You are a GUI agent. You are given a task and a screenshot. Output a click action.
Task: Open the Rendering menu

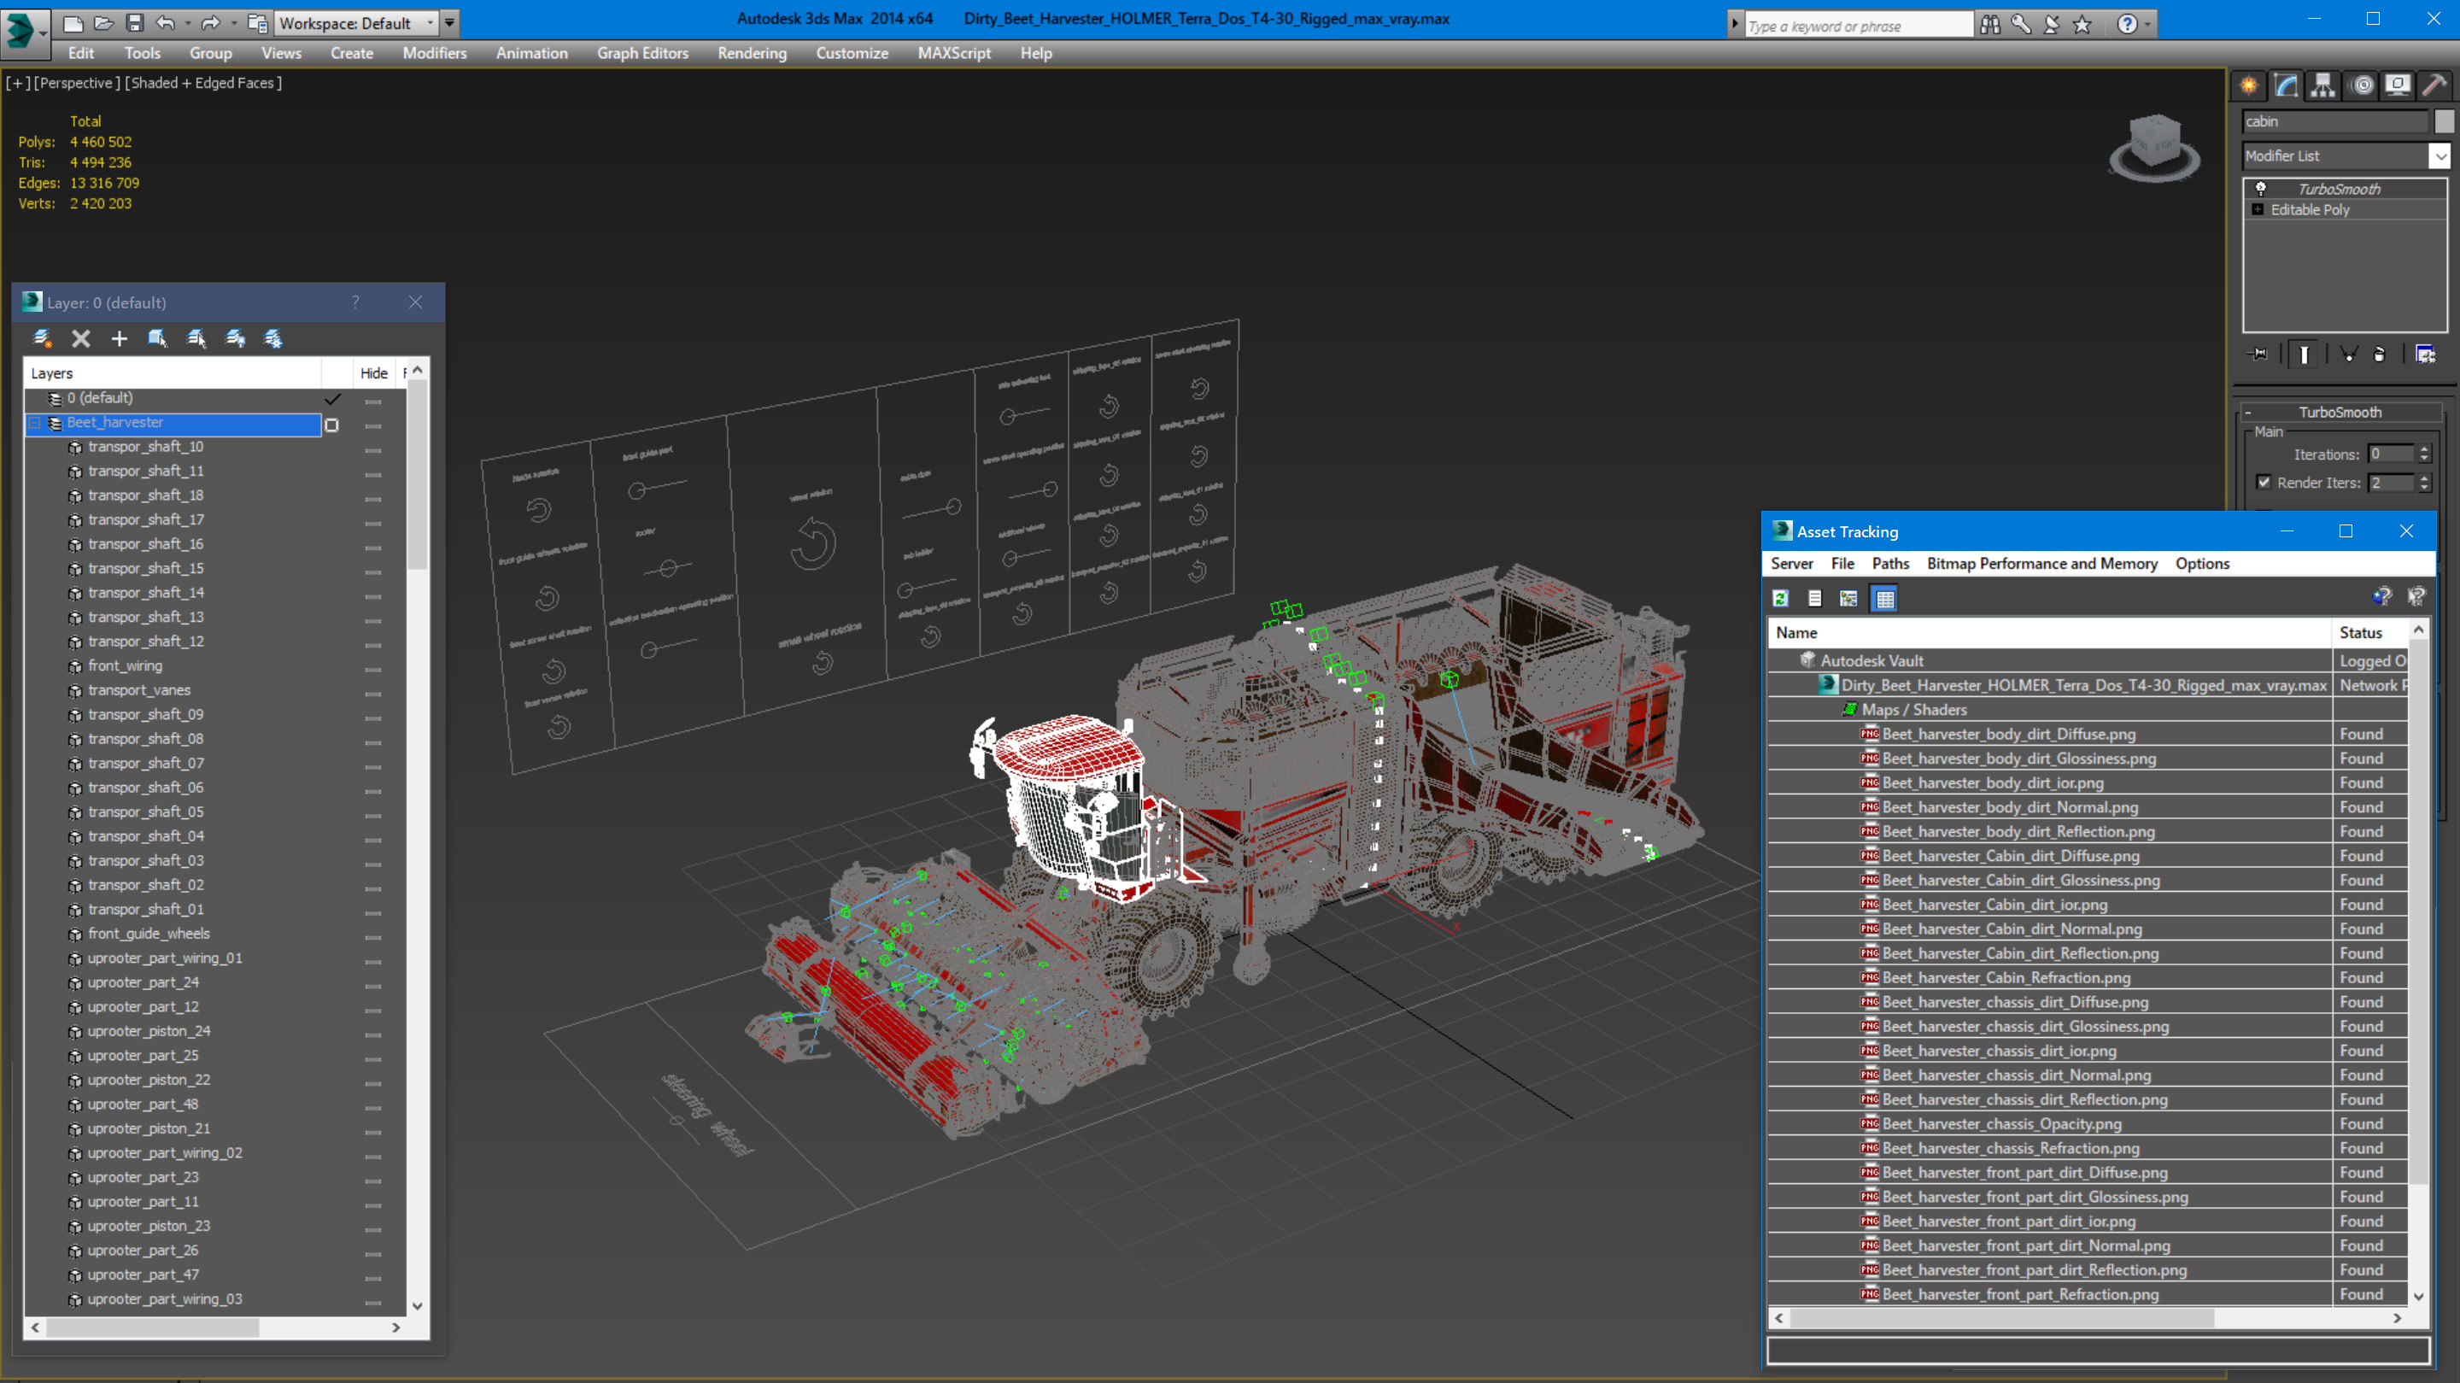point(752,54)
